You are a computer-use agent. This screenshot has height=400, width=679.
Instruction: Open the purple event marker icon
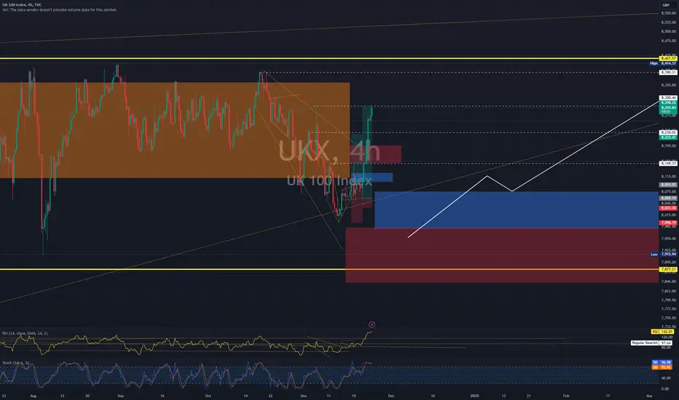click(372, 324)
